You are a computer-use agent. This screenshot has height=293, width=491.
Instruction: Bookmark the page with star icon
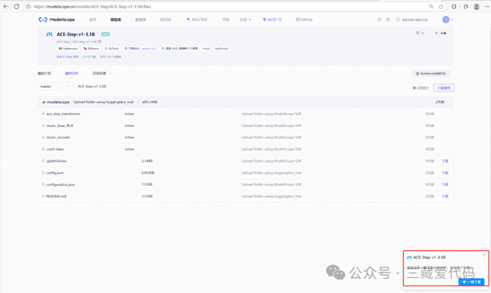[441, 6]
